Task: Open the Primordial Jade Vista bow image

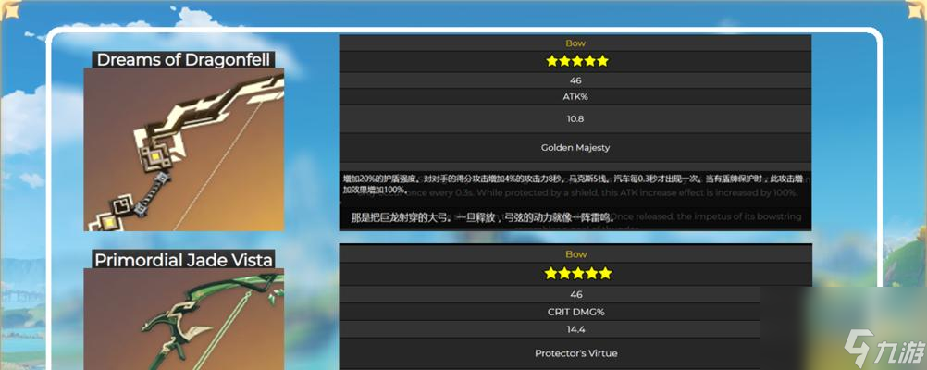Action: [184, 319]
